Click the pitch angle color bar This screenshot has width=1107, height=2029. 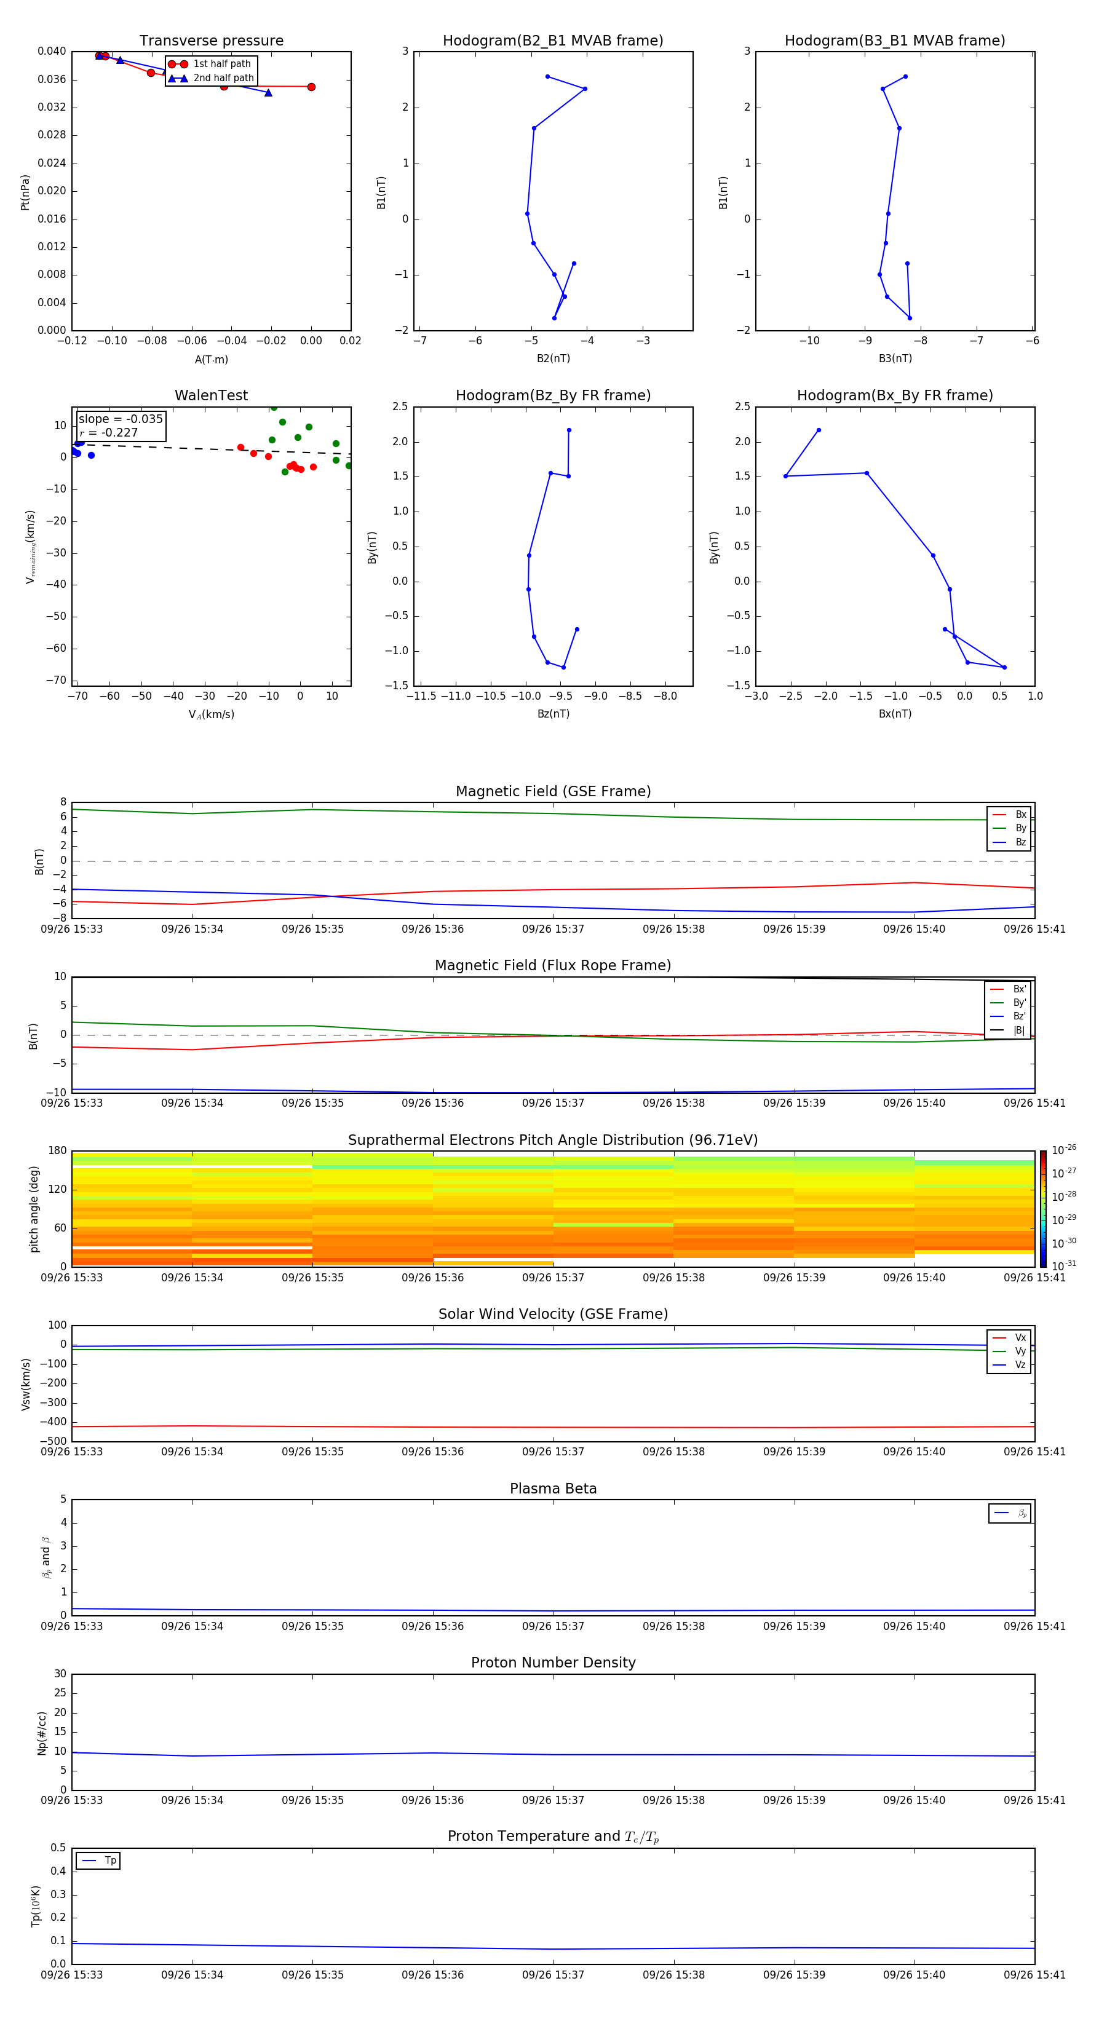(x=1042, y=1209)
